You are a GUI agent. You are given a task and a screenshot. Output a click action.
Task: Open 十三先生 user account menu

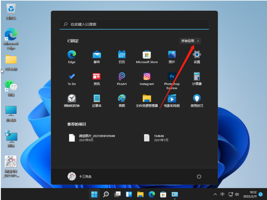(x=80, y=176)
